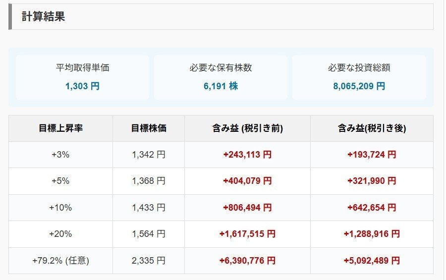The image size is (446, 280).
Task: Select the 必要な投資総額 card showing 8,065,209 円
Action: [359, 77]
